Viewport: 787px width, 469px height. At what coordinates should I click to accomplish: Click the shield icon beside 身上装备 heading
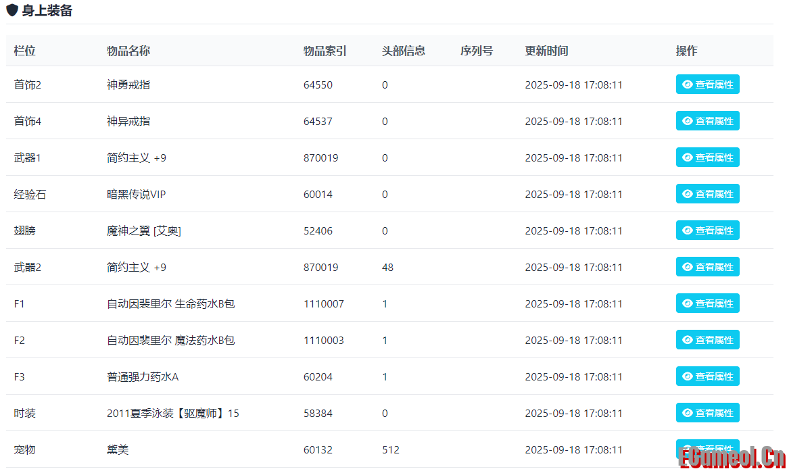click(x=11, y=11)
